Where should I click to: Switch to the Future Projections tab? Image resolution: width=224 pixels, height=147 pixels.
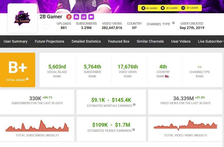click(49, 41)
